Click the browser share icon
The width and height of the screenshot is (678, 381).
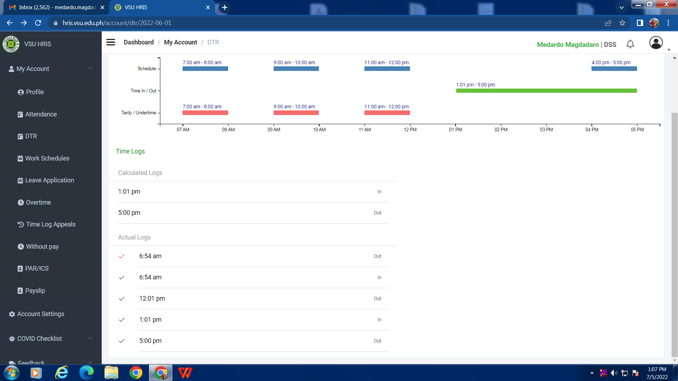point(608,23)
